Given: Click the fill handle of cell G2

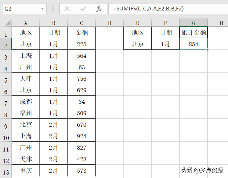Looking at the screenshot, I should [x=207, y=49].
